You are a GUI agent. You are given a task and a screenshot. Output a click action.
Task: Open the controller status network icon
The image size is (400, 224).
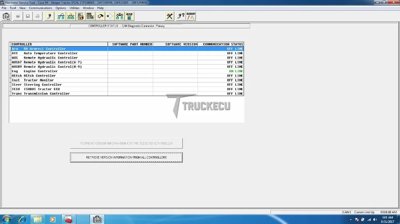click(x=61, y=16)
